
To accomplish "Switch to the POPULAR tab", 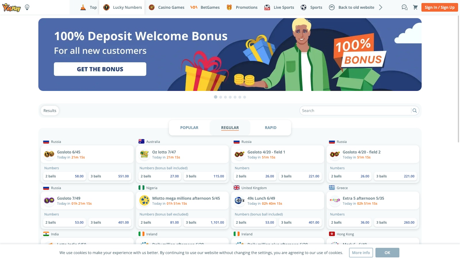I will [x=189, y=128].
